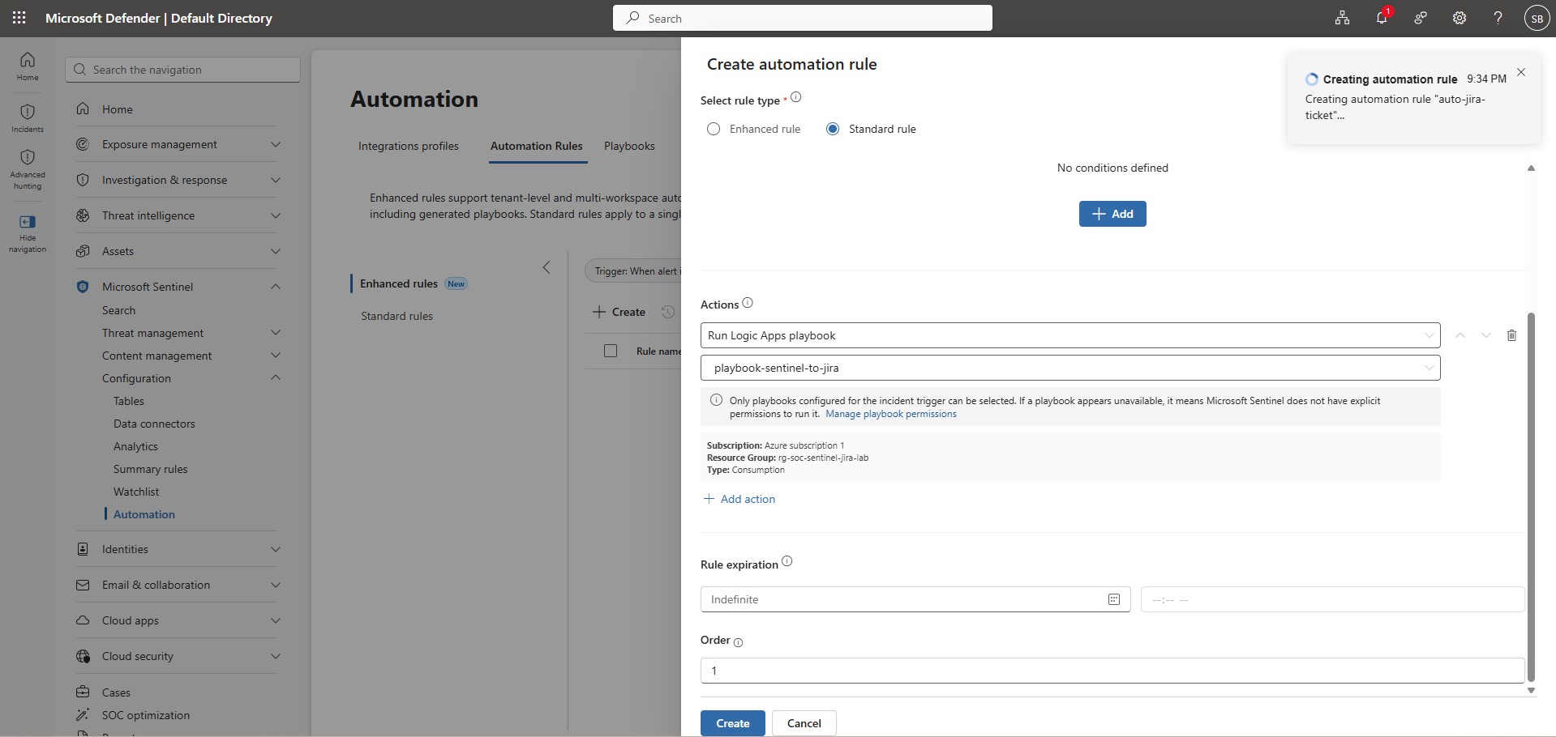1556x737 pixels.
Task: Open the help question mark icon
Action: click(x=1498, y=18)
